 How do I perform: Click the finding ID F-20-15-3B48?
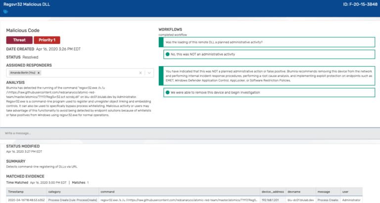pyautogui.click(x=360, y=4)
